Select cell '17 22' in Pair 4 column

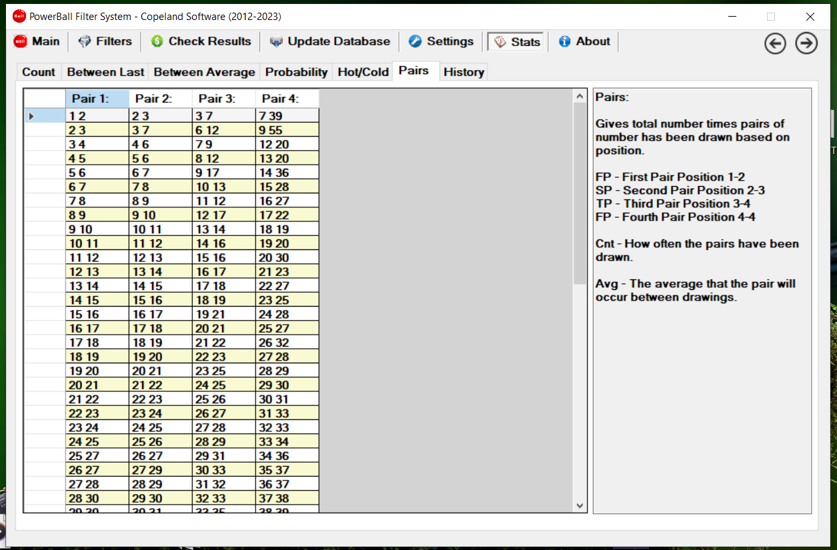click(x=287, y=215)
